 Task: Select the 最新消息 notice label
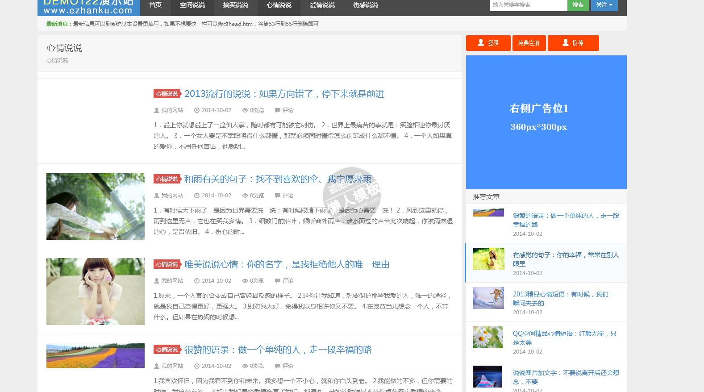(58, 24)
